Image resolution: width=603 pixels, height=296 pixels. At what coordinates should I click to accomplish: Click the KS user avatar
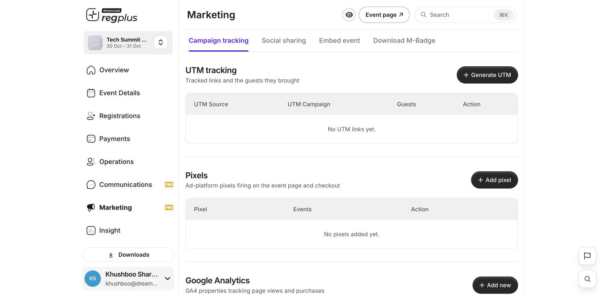pos(93,279)
